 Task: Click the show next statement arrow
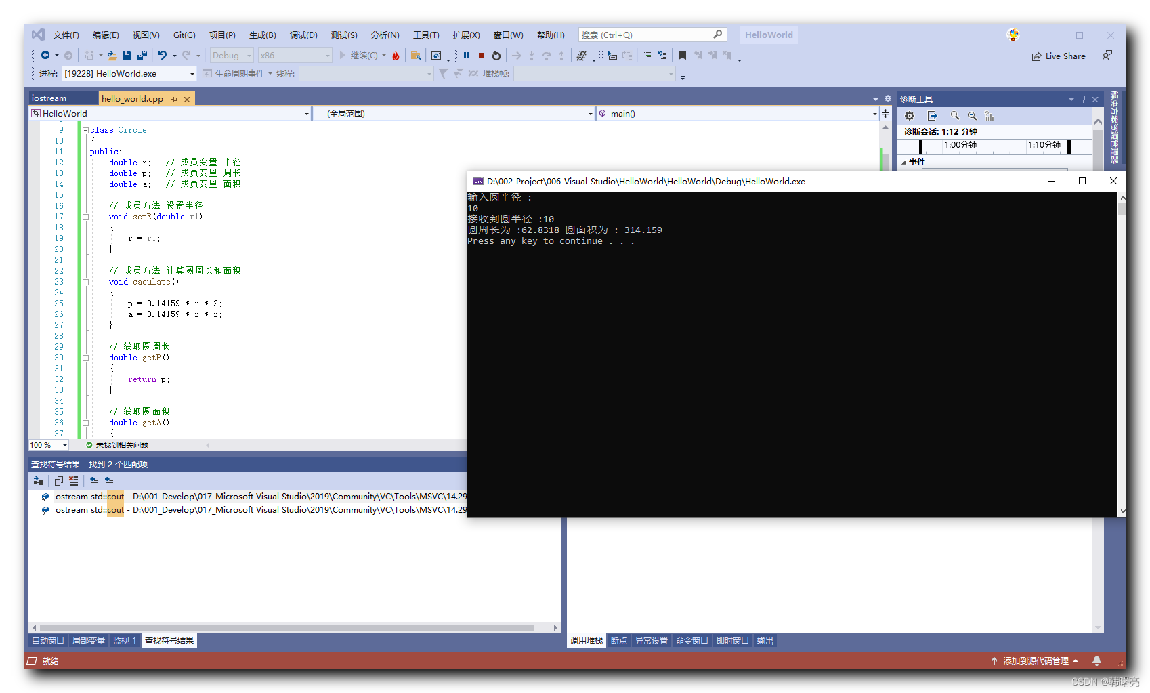click(517, 56)
